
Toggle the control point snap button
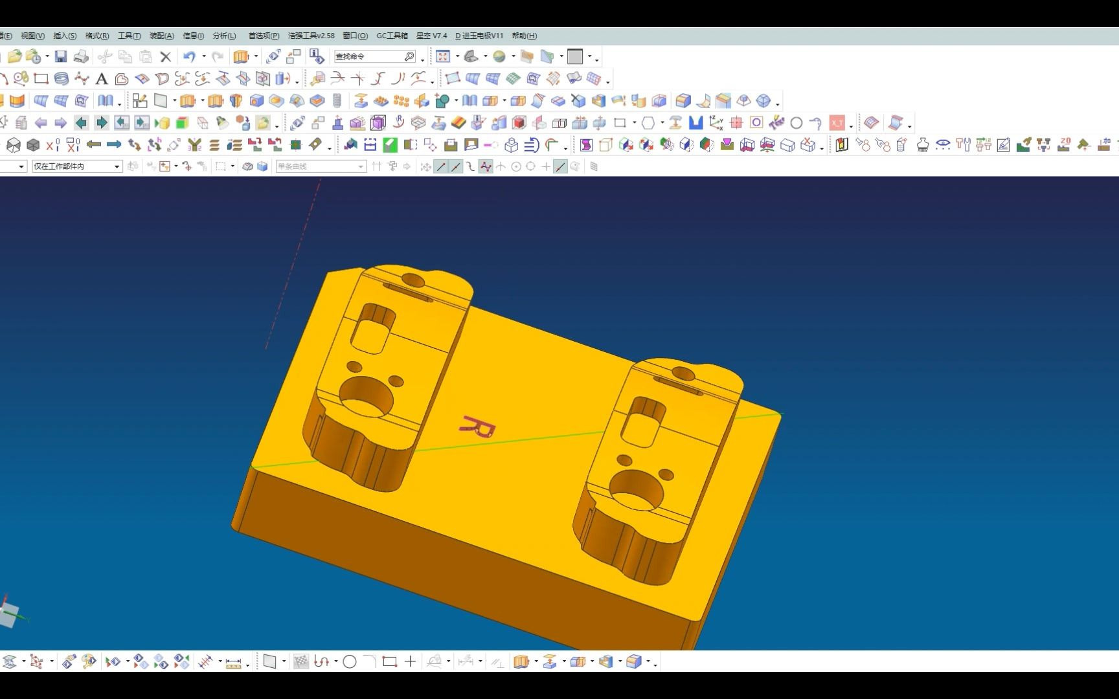[471, 166]
